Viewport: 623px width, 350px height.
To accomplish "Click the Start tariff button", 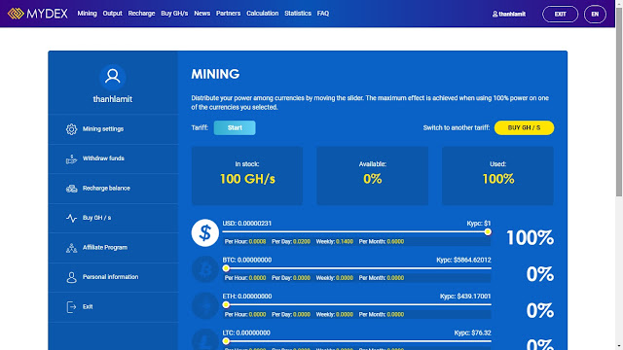I will (235, 127).
